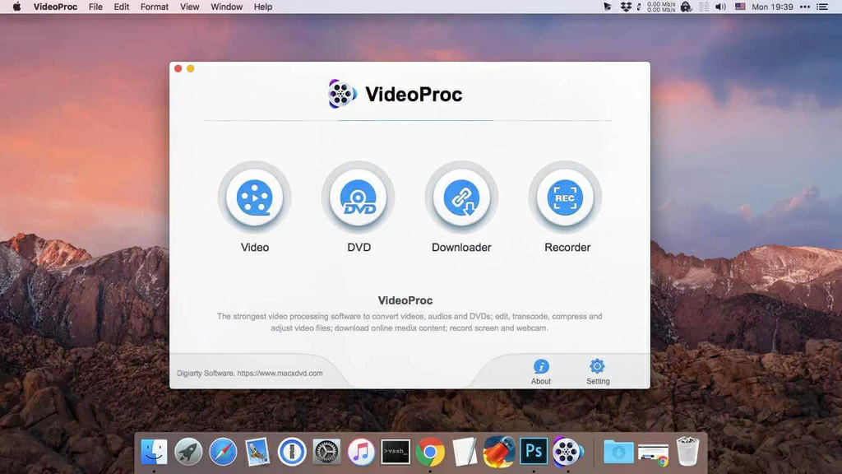Viewport: 842px width, 474px height.
Task: Open the View menu
Action: pyautogui.click(x=190, y=7)
